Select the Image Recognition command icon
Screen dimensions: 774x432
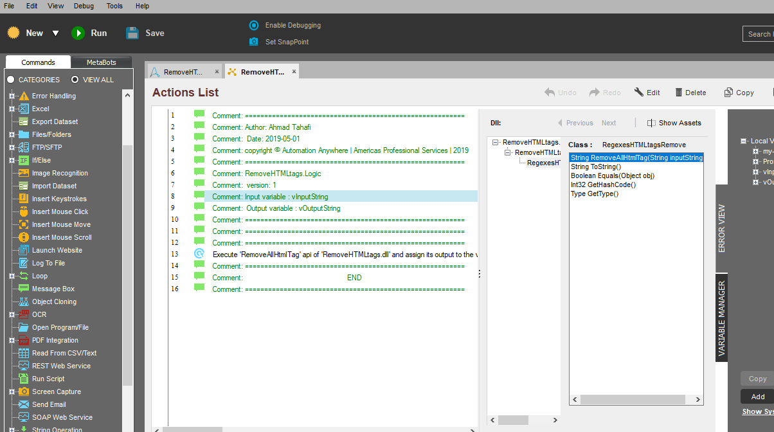[x=24, y=173]
